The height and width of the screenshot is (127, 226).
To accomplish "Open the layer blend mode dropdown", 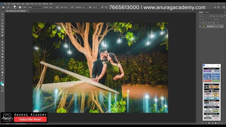I will coord(206,19).
